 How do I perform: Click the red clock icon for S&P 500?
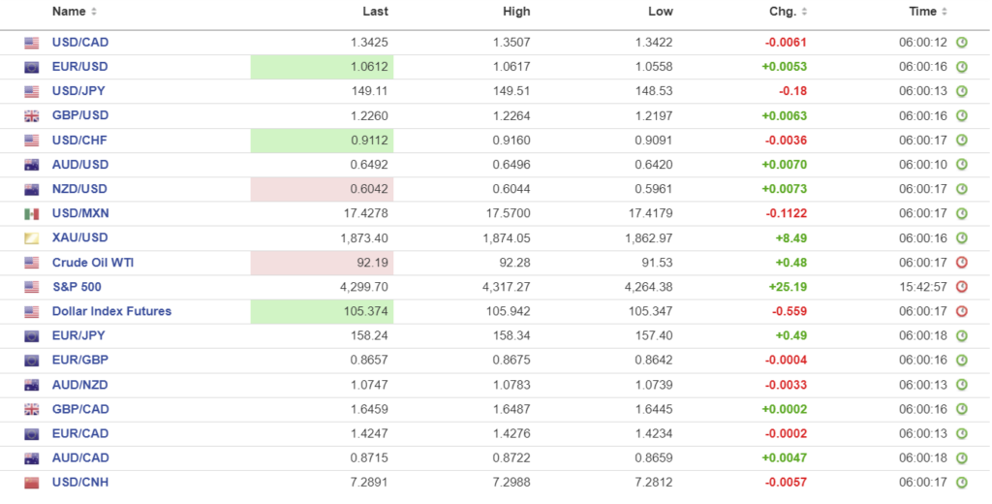coord(962,287)
